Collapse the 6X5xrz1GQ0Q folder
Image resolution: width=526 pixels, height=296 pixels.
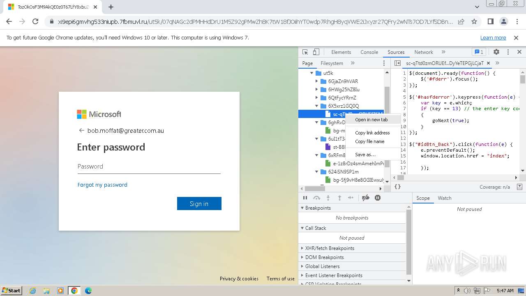coord(317,106)
